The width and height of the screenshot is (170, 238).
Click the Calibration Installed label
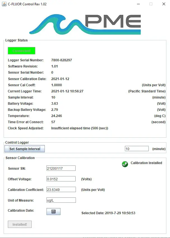pos(146,163)
